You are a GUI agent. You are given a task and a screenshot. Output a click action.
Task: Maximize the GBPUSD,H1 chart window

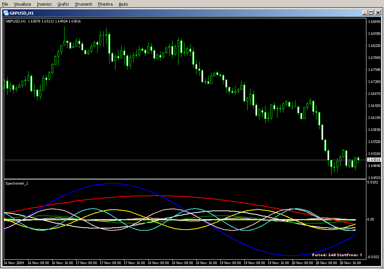point(371,13)
